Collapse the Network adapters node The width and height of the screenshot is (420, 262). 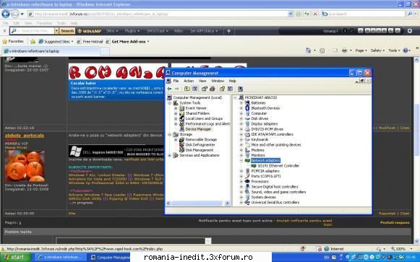click(x=241, y=160)
